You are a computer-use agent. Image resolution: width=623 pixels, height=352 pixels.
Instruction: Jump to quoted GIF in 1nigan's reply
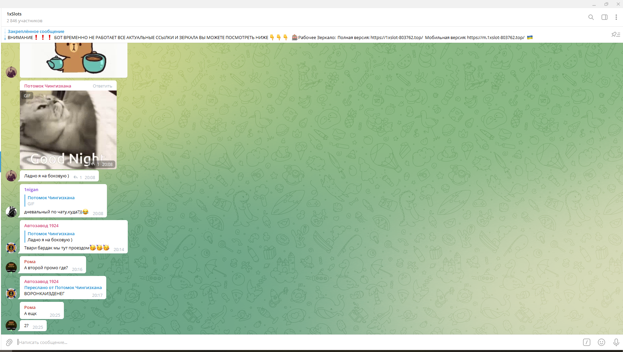[51, 201]
